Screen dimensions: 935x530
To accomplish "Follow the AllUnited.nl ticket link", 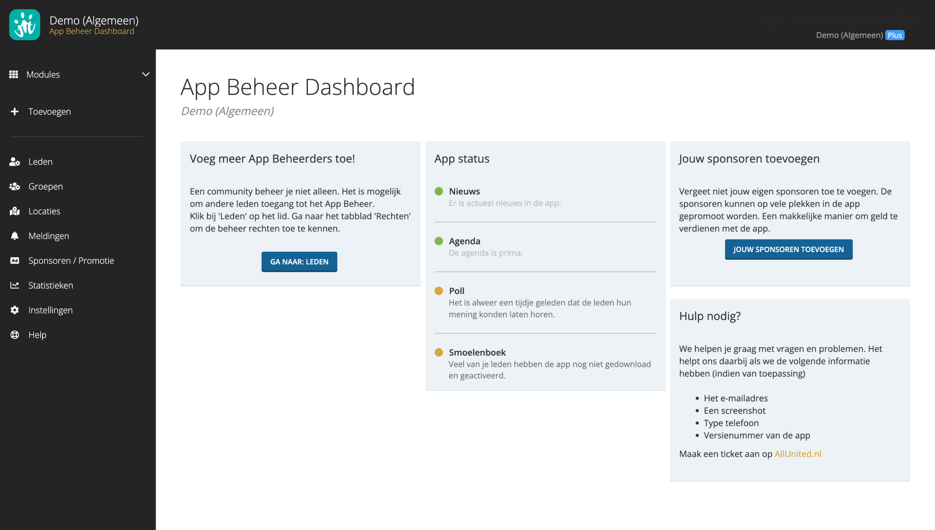I will pos(798,454).
